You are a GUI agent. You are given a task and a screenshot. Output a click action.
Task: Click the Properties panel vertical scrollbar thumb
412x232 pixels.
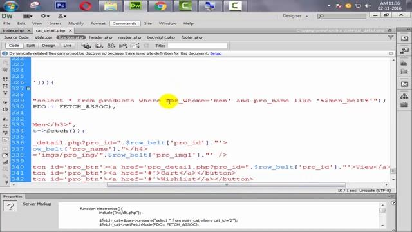(x=382, y=210)
